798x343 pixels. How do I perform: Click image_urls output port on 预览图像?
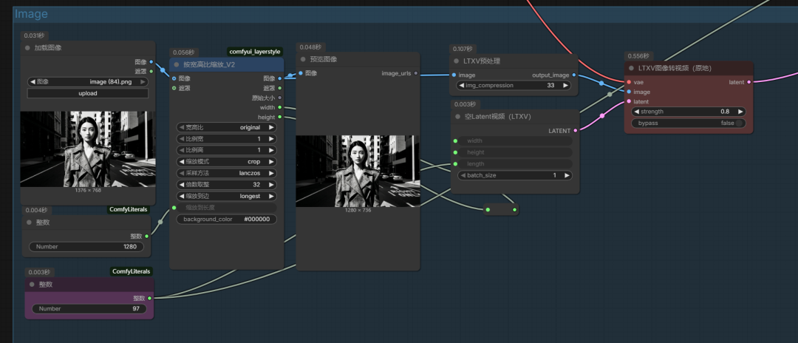point(416,73)
